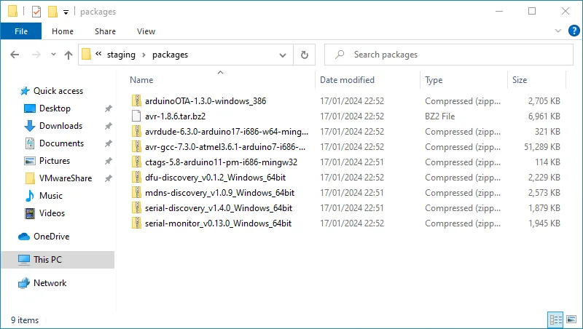Open Videos in the navigation pane

pos(52,213)
